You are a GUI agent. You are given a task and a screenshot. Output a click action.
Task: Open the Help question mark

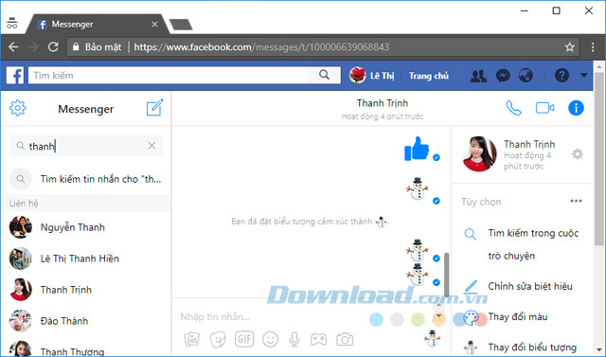(x=561, y=76)
